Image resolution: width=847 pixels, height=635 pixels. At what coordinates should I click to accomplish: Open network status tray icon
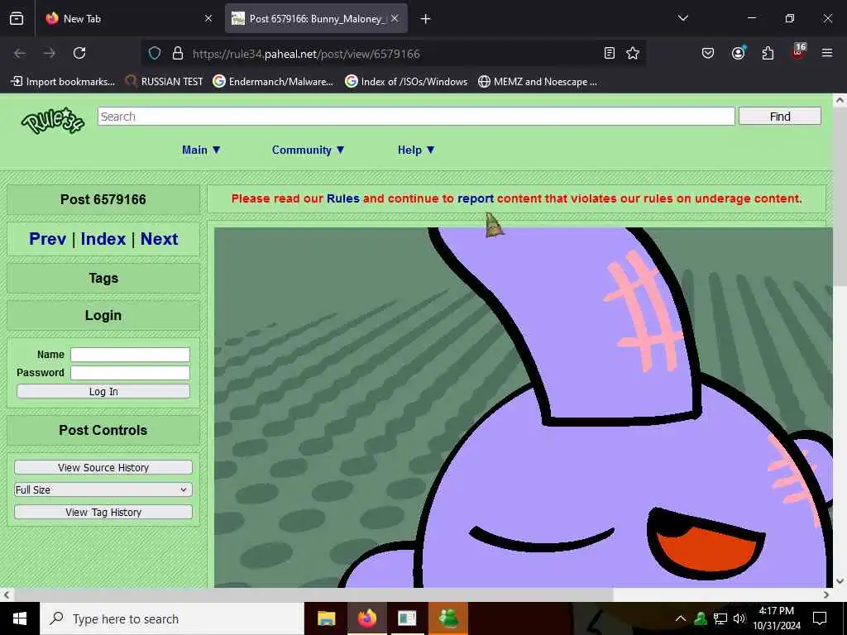coord(720,618)
